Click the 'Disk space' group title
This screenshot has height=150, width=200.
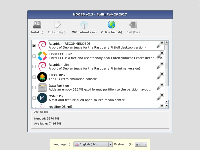point(41,112)
